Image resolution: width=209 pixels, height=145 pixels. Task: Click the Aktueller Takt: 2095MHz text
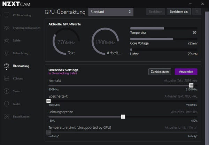click(x=180, y=81)
